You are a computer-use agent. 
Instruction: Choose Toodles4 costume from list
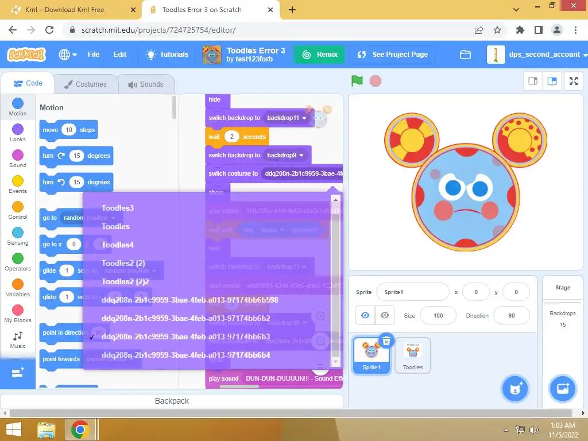pyautogui.click(x=117, y=245)
